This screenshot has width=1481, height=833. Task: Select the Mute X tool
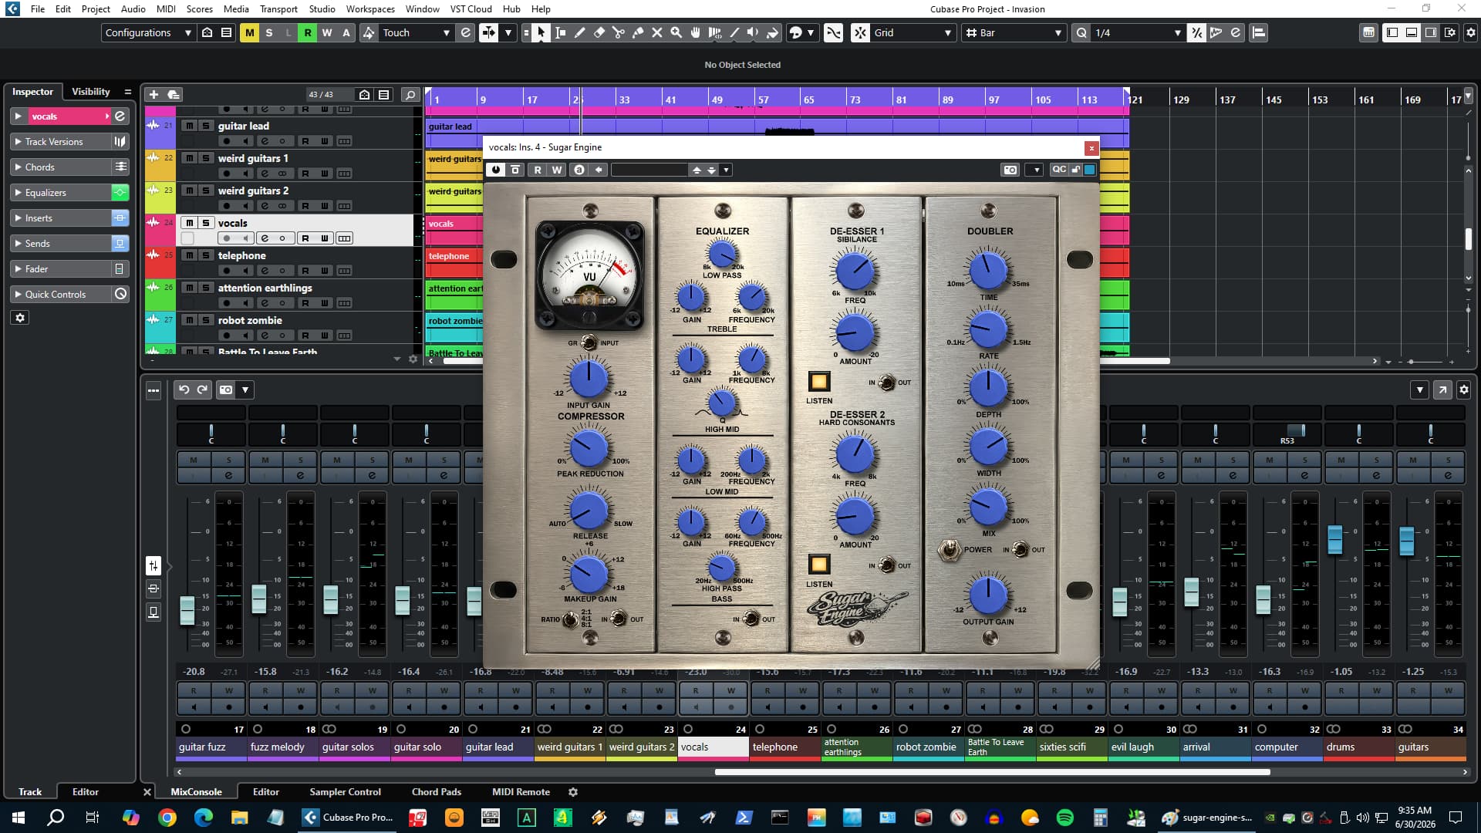[656, 32]
